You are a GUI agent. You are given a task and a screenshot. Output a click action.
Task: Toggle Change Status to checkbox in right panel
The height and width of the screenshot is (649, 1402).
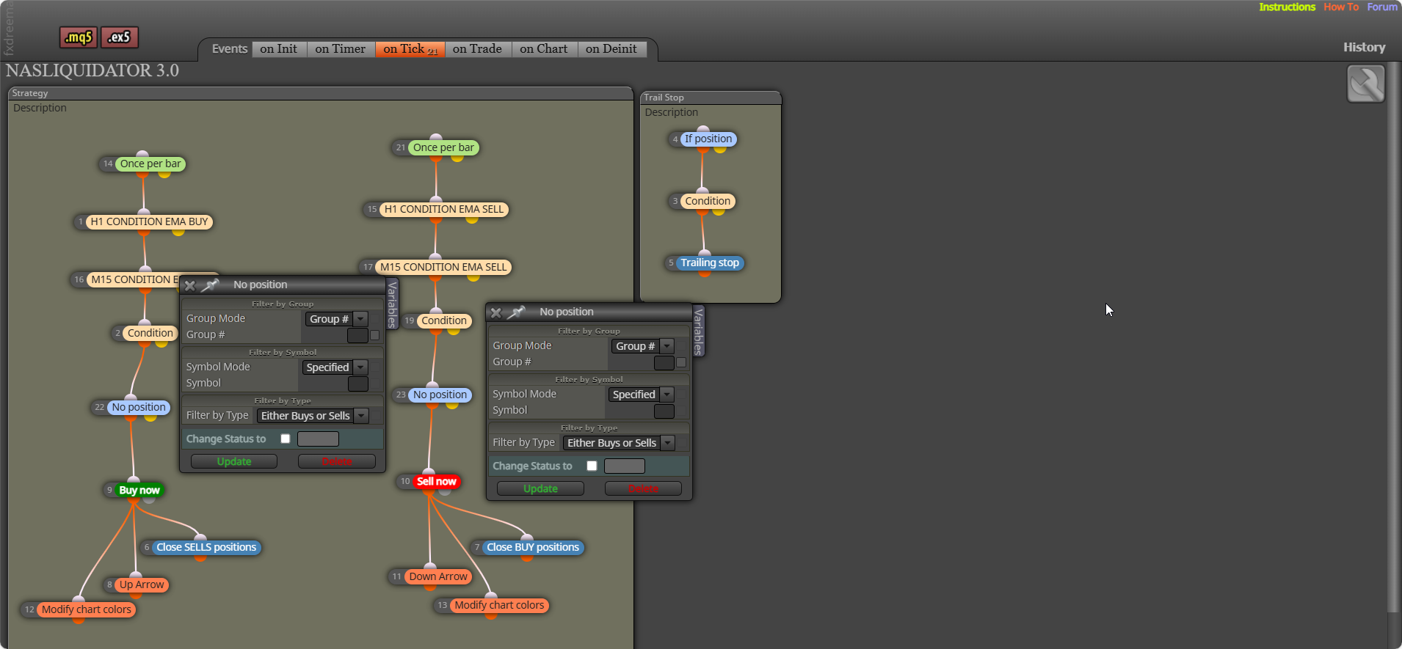pyautogui.click(x=592, y=466)
